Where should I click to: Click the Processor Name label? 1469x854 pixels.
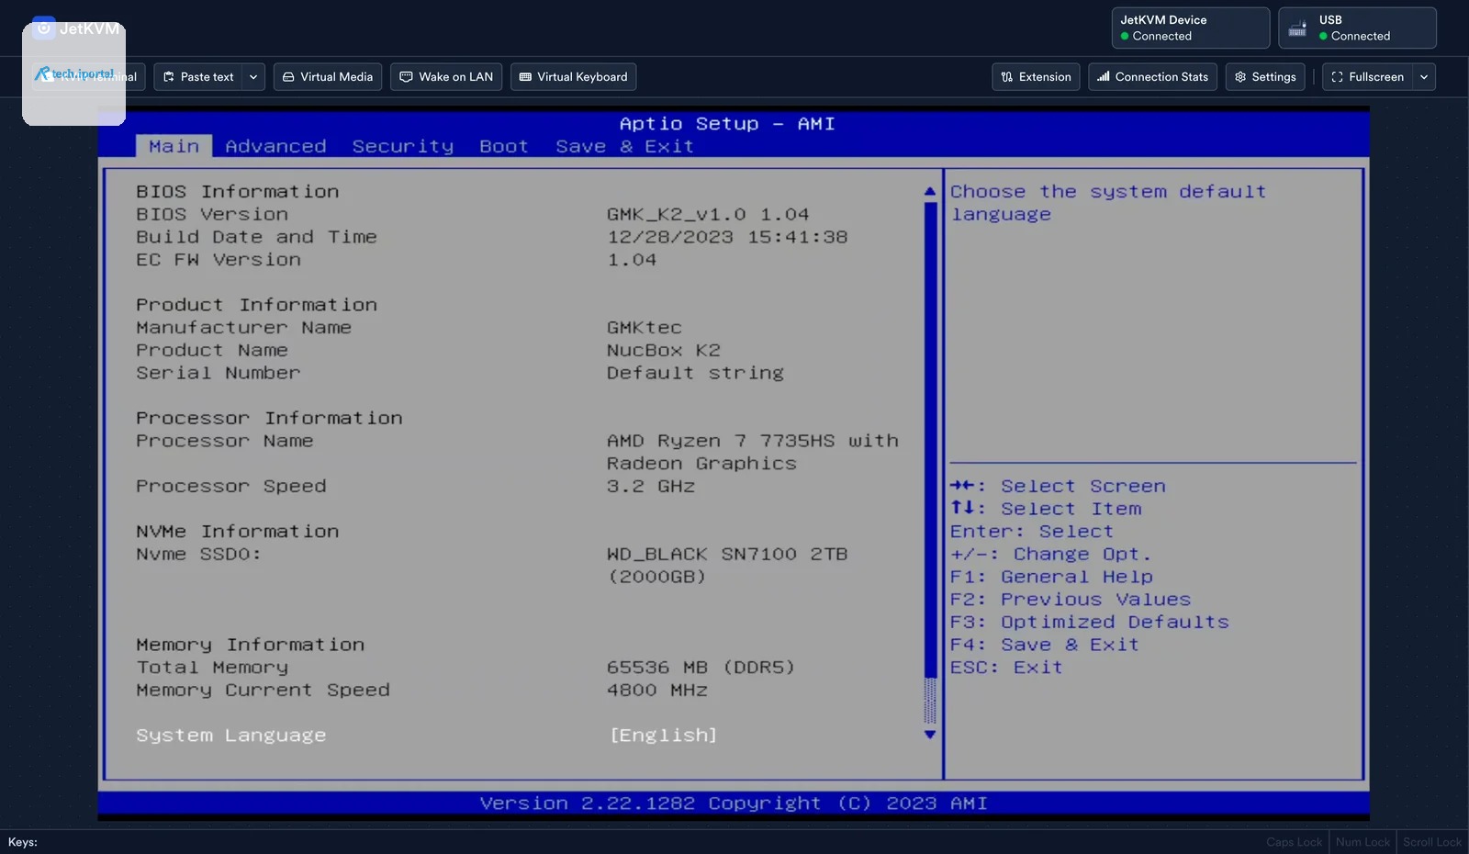pos(225,441)
